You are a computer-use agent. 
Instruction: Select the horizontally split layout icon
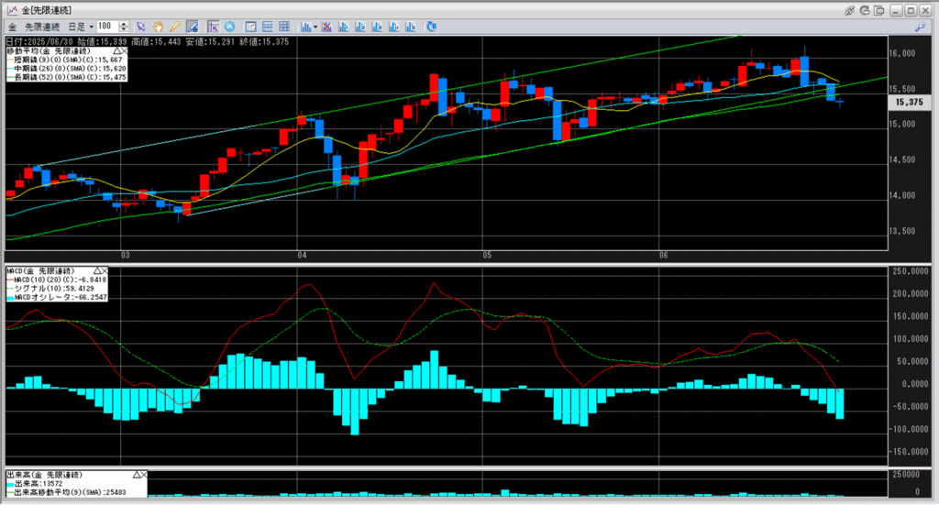268,27
